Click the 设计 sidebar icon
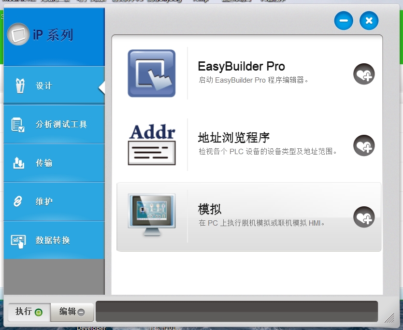The width and height of the screenshot is (403, 330). [x=19, y=86]
